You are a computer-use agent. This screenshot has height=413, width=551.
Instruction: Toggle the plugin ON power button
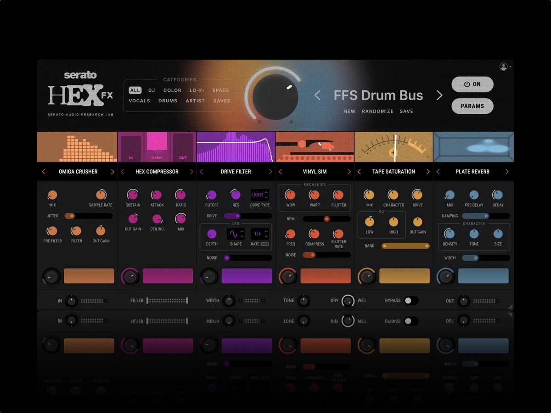pyautogui.click(x=472, y=84)
